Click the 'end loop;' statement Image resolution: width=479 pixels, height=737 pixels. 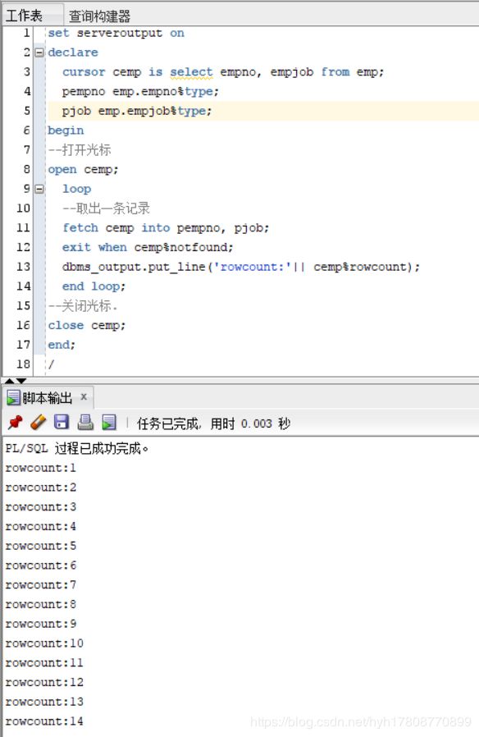tap(94, 286)
